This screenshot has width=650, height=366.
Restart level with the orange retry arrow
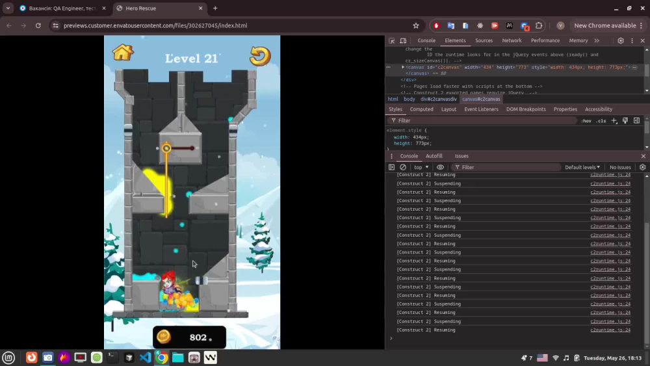click(260, 56)
